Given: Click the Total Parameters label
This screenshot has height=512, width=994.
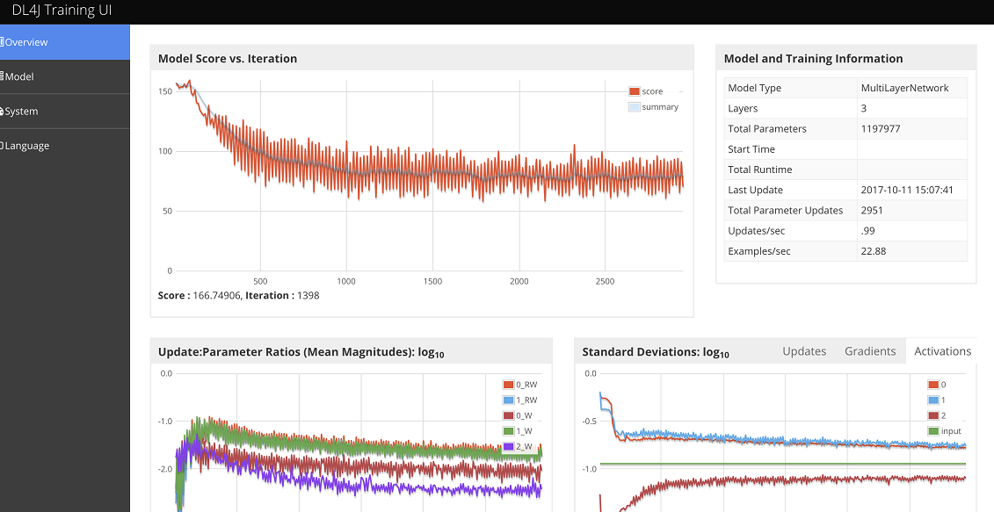Looking at the screenshot, I should (767, 128).
